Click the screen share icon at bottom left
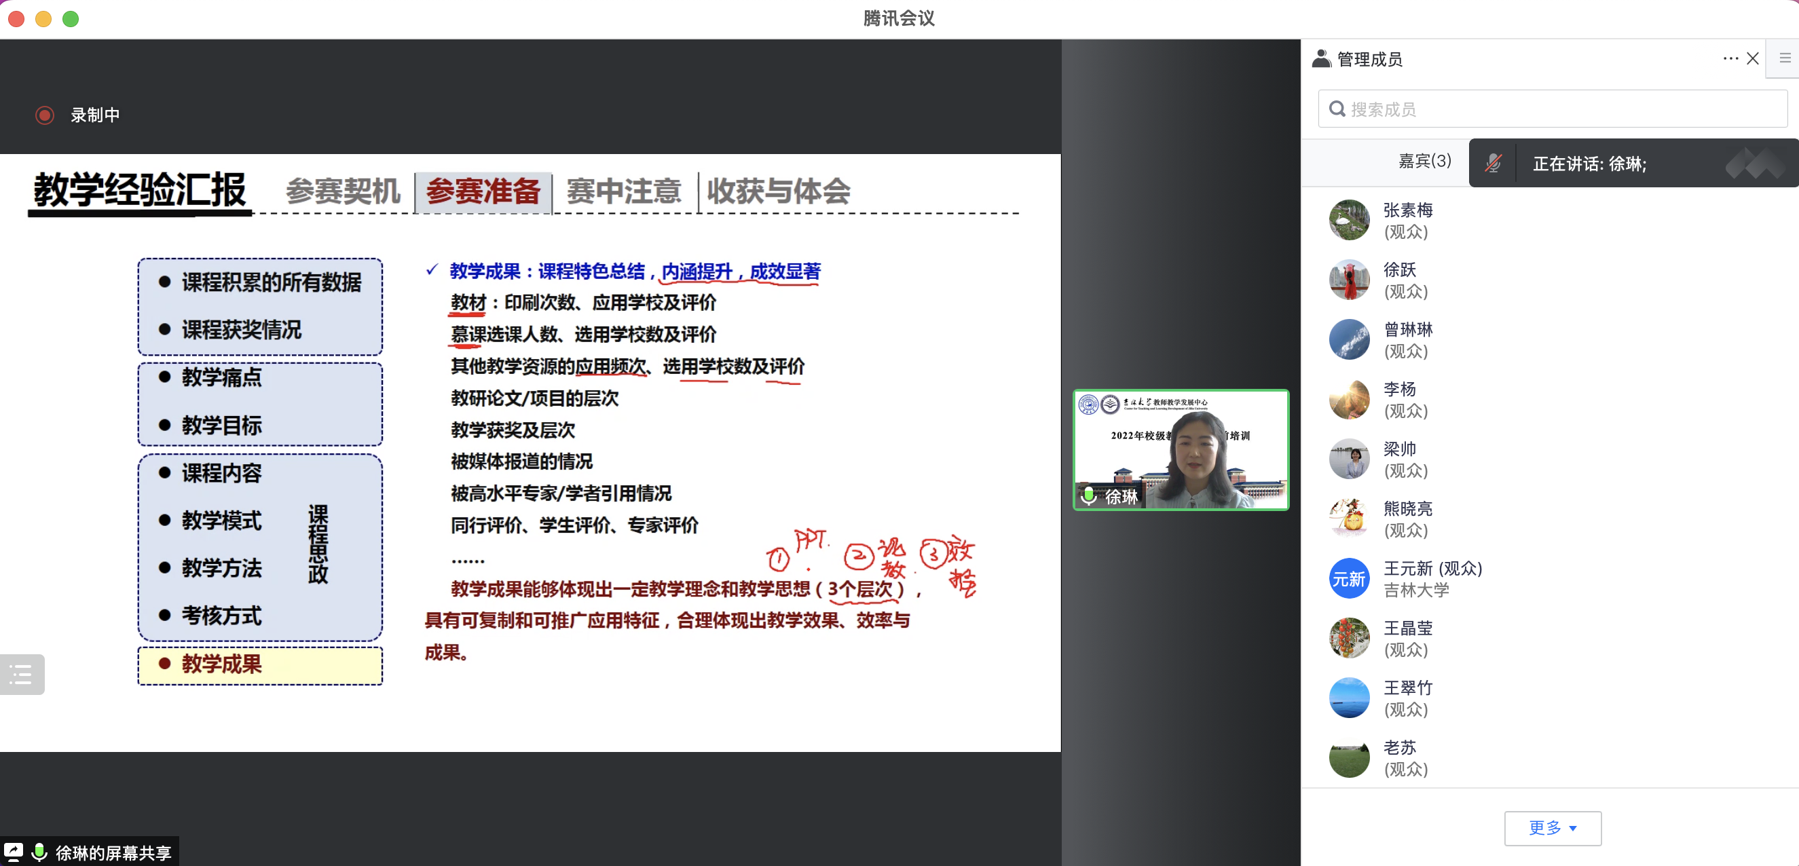Viewport: 1799px width, 866px height. (14, 851)
